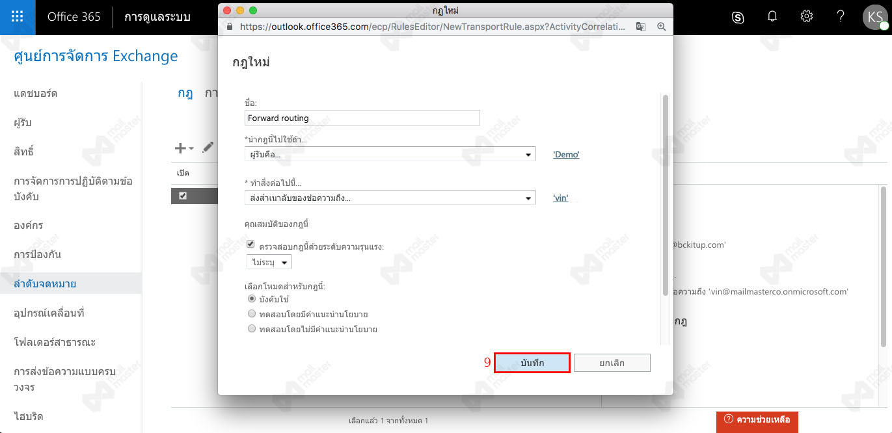Click the rule name field with Forward routing

pos(362,118)
